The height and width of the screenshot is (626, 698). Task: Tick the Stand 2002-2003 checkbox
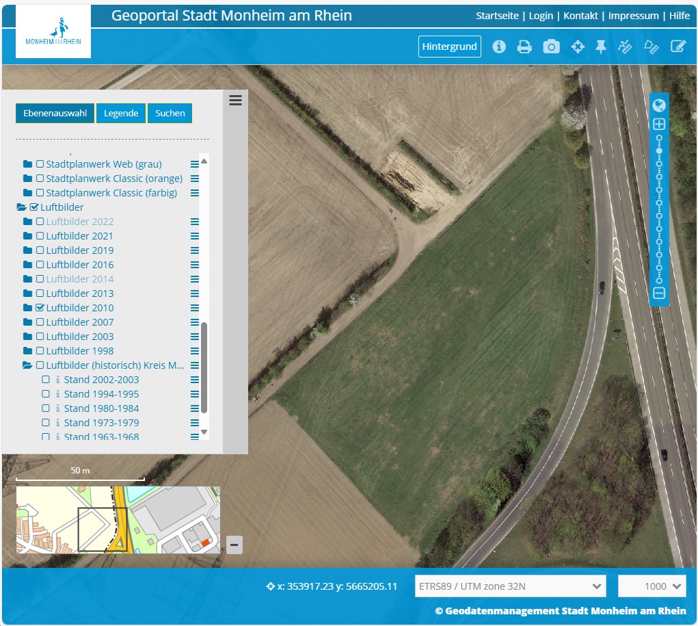45,380
